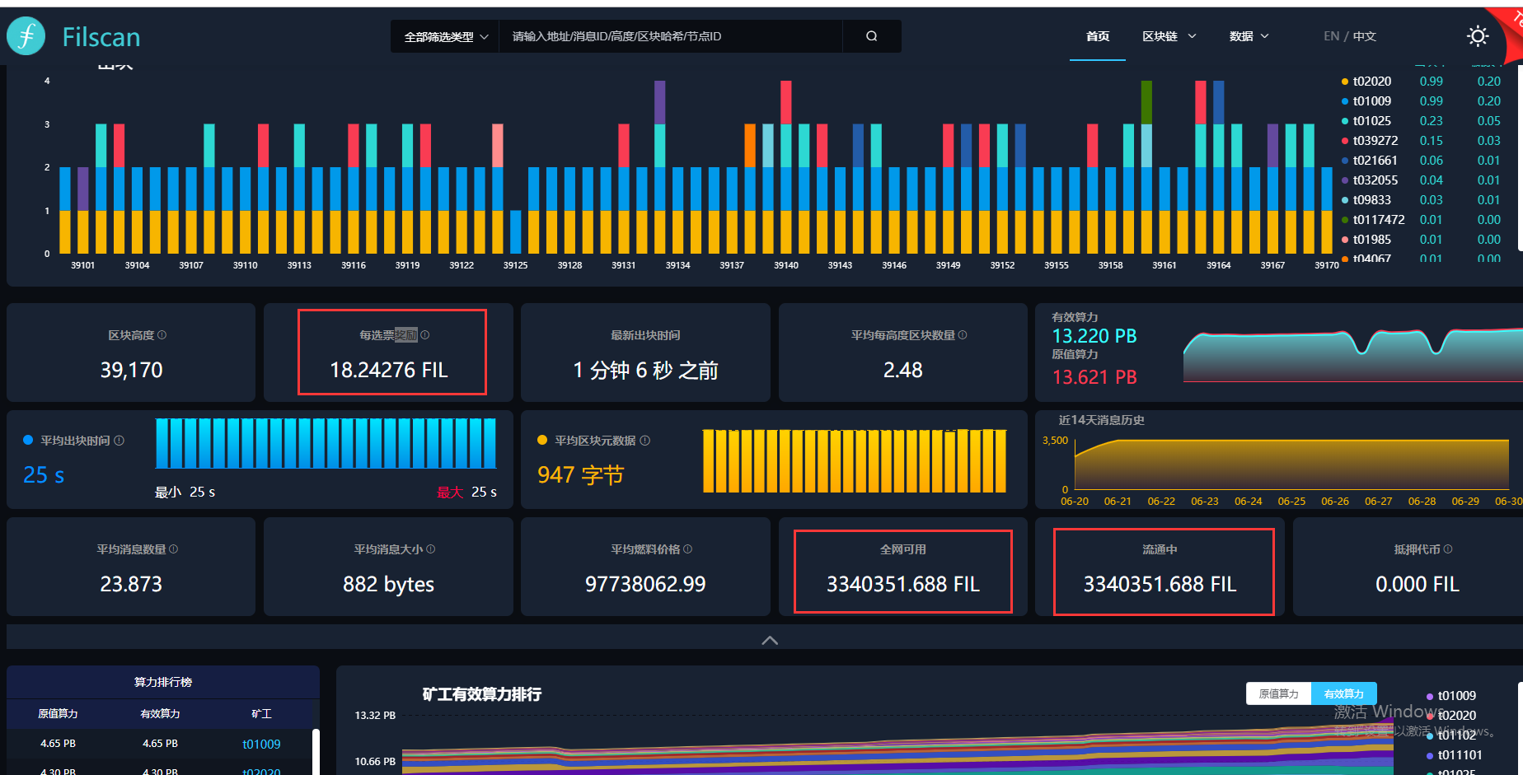
Task: Click info icon beside 区块高度
Action: pos(162,335)
